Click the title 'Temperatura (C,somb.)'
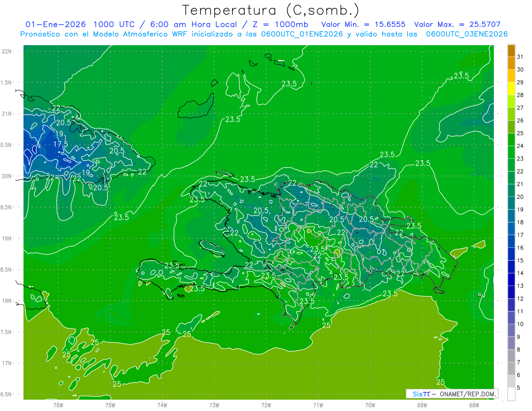 [x=271, y=10]
